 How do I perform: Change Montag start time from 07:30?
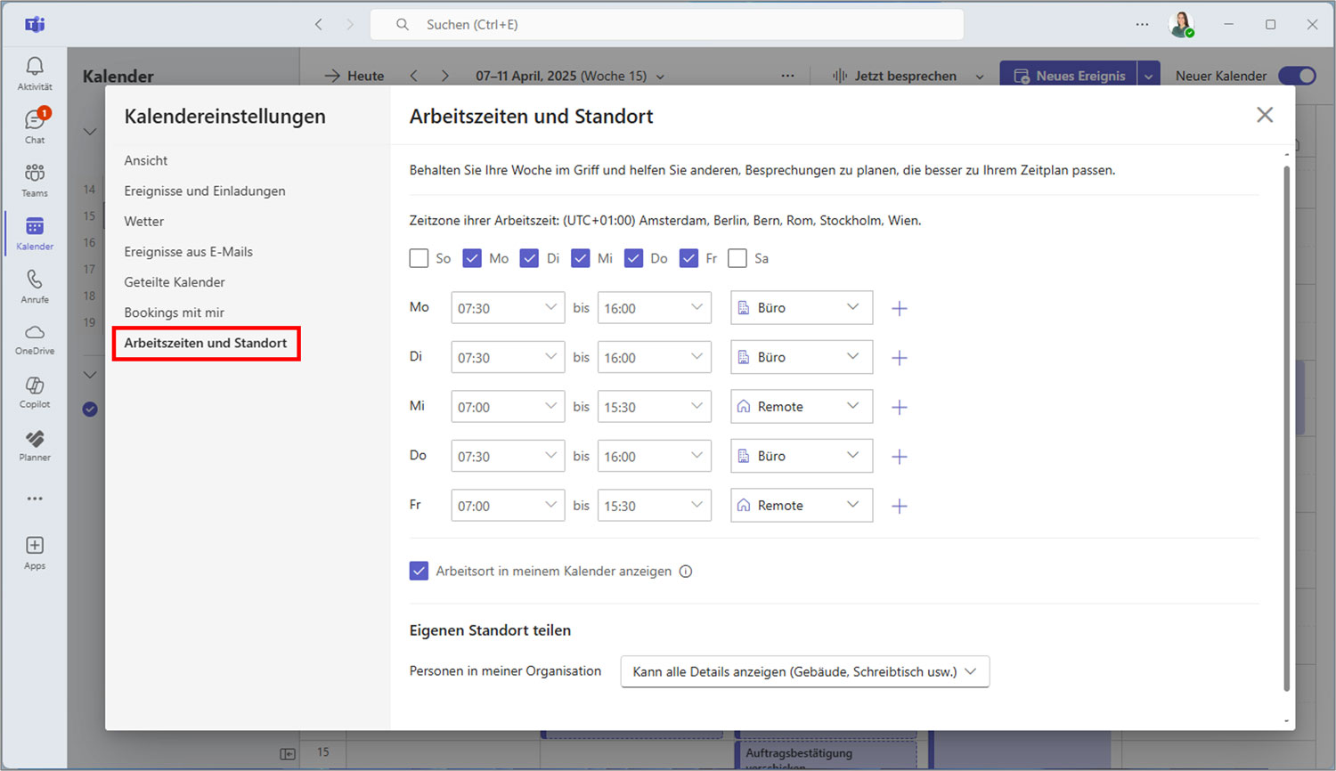(x=508, y=307)
